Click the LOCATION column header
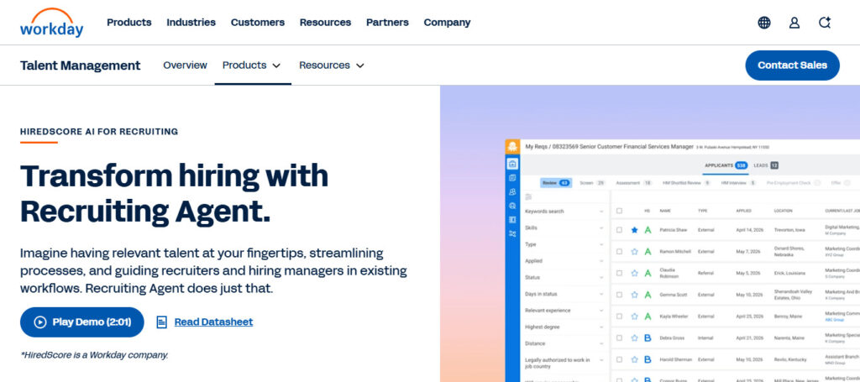 point(784,211)
